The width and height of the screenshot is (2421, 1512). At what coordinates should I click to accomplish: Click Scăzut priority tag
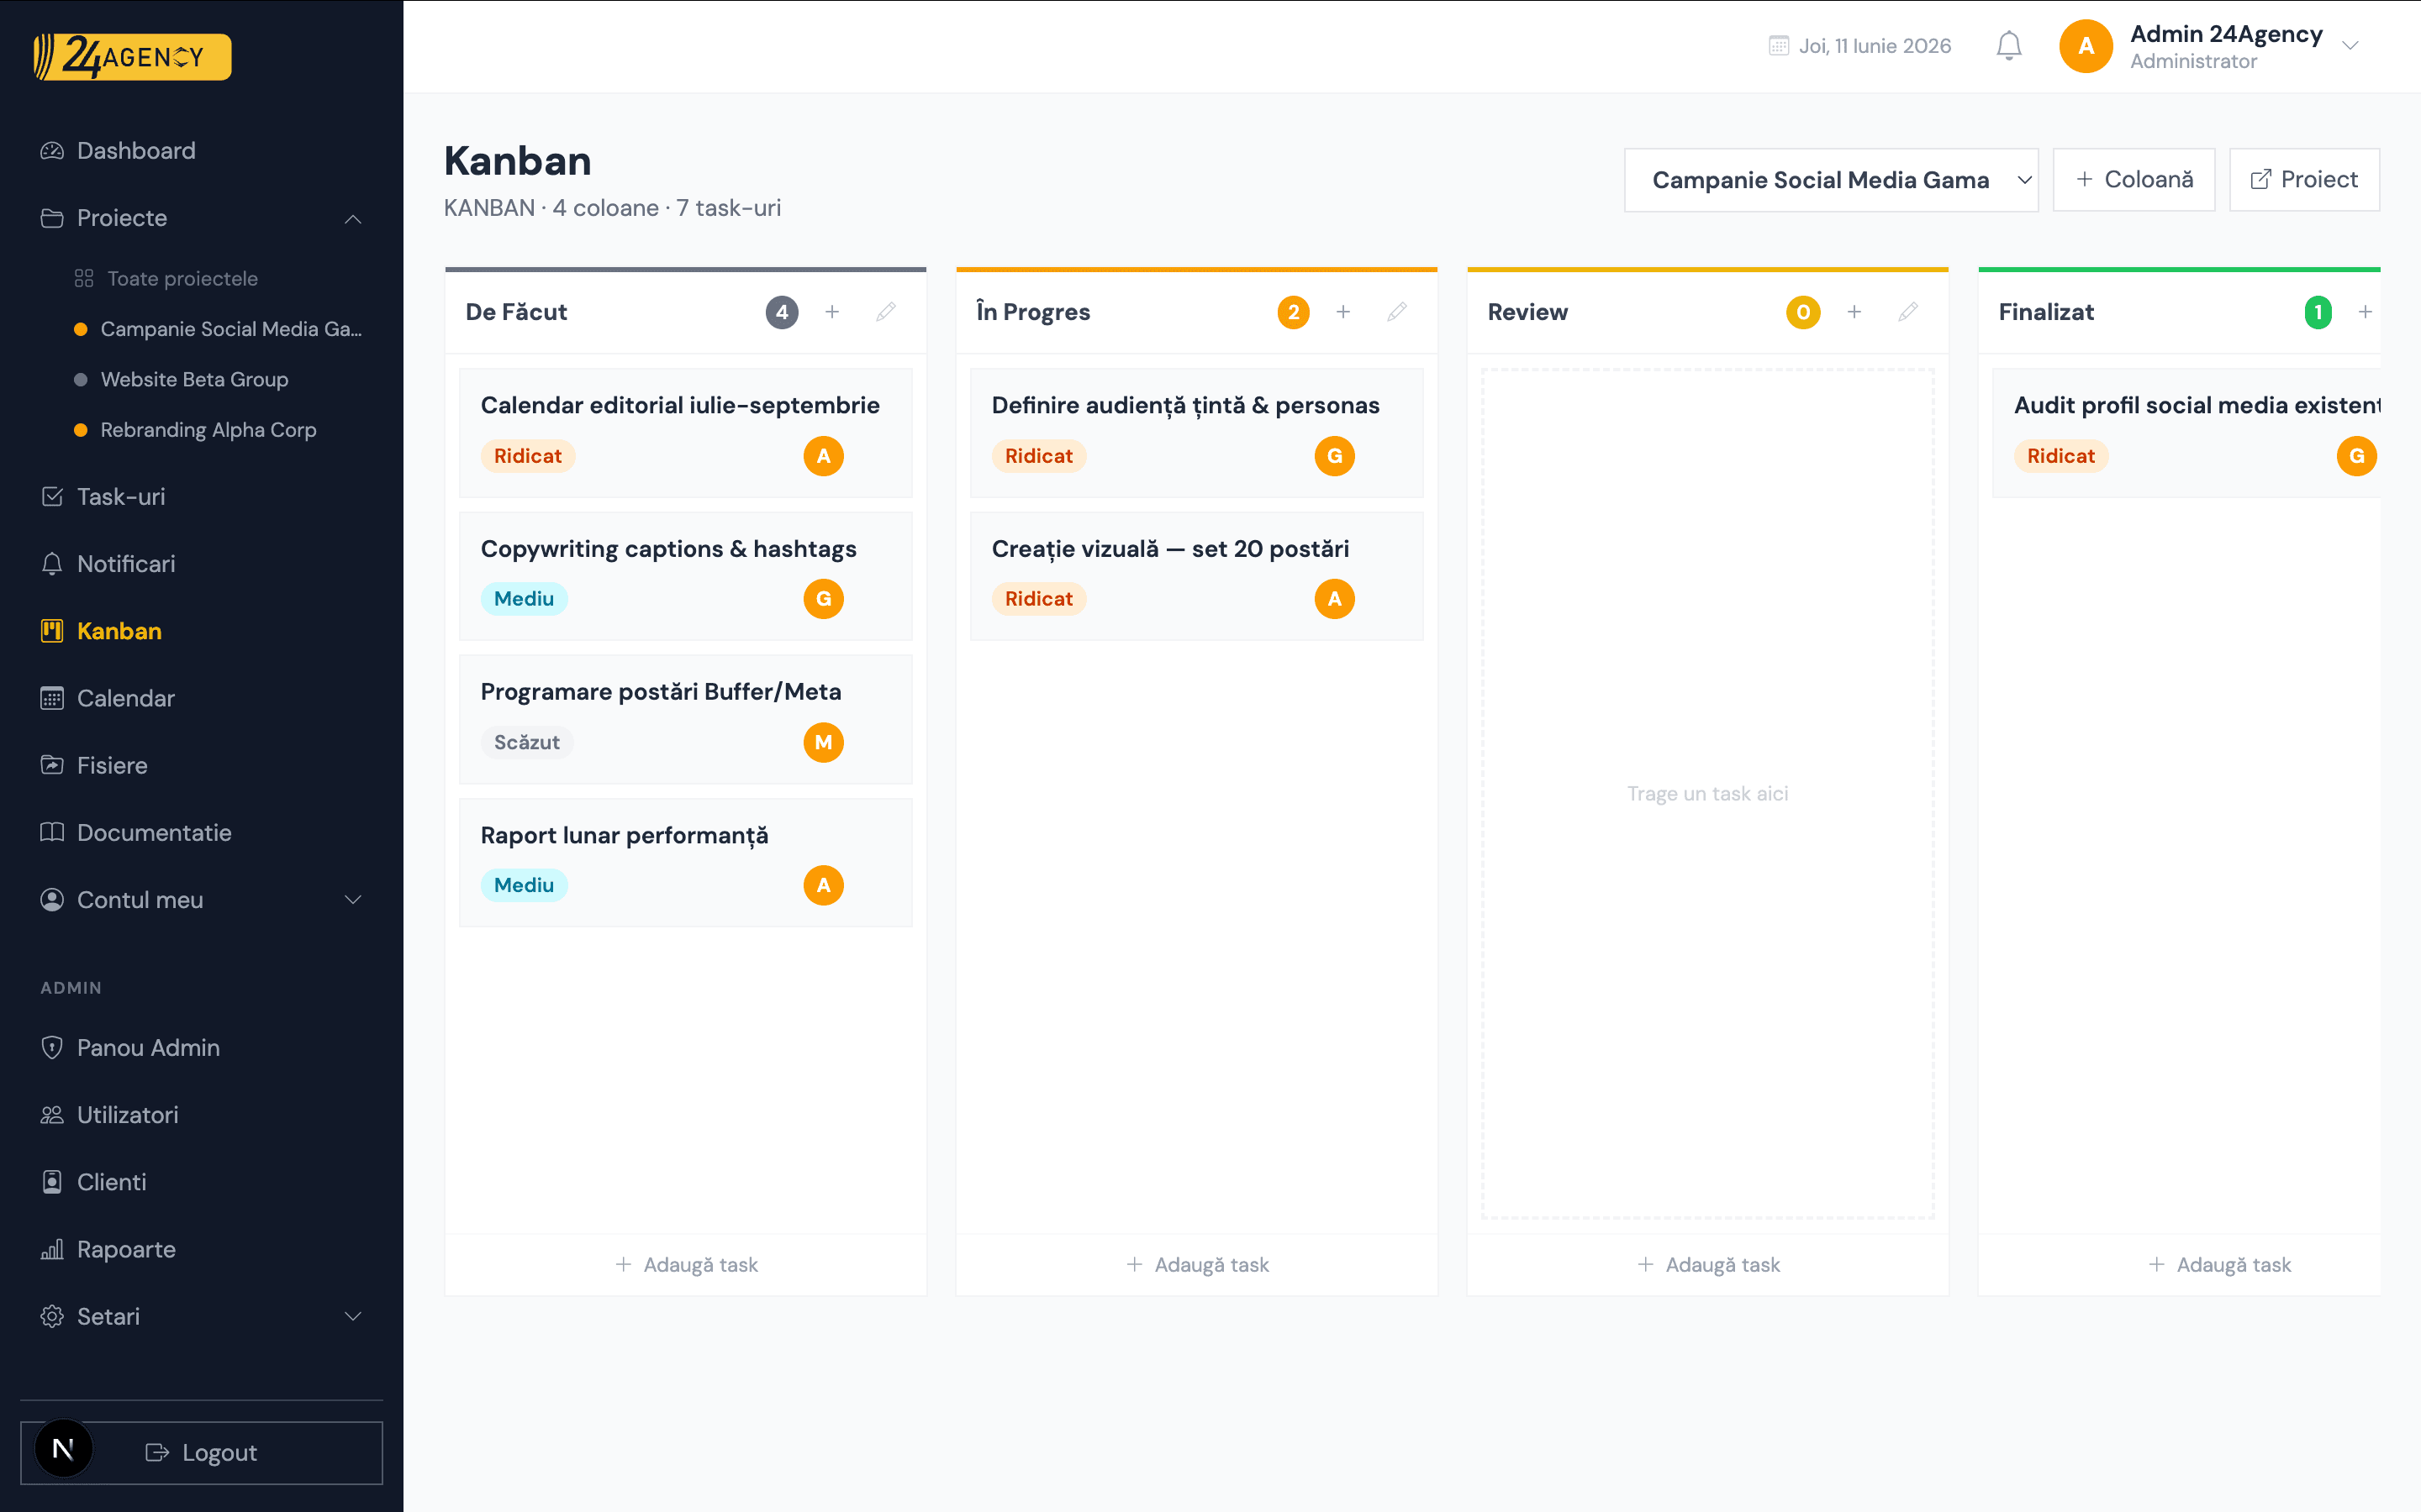click(x=527, y=743)
